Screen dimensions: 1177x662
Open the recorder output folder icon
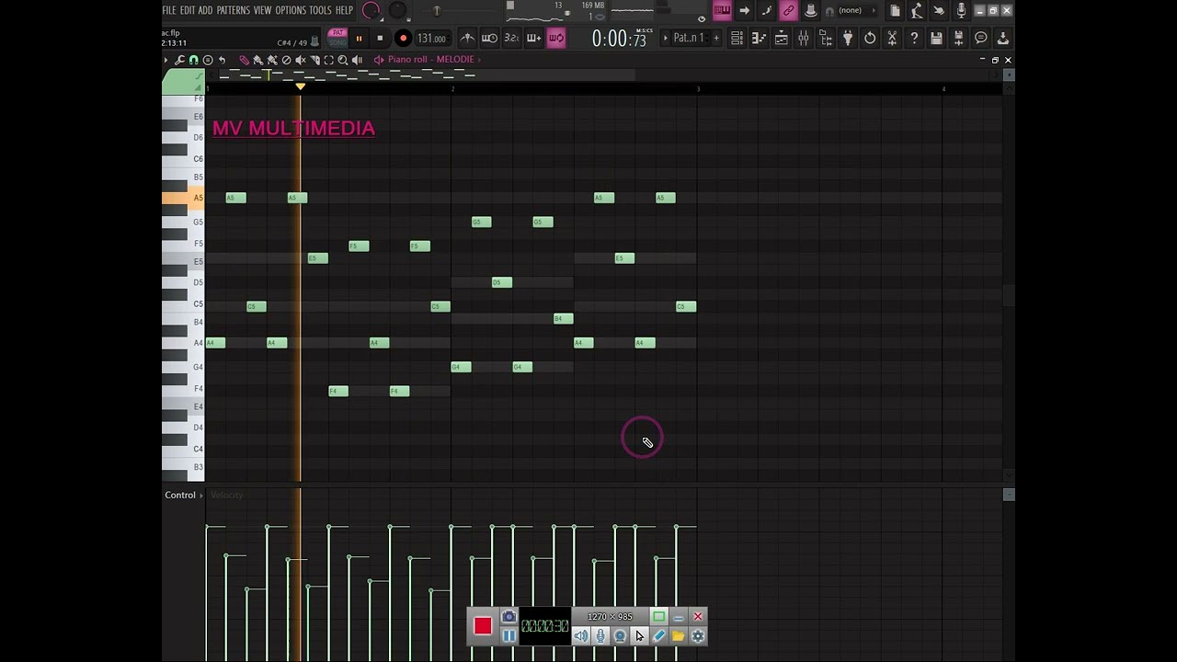click(678, 635)
